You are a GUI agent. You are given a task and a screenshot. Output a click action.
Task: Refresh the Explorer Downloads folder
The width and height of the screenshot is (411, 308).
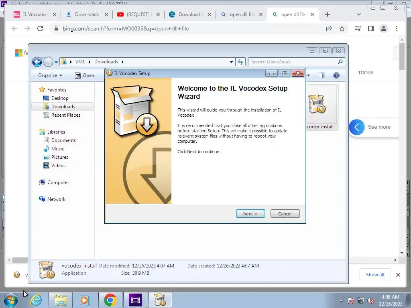tap(240, 62)
